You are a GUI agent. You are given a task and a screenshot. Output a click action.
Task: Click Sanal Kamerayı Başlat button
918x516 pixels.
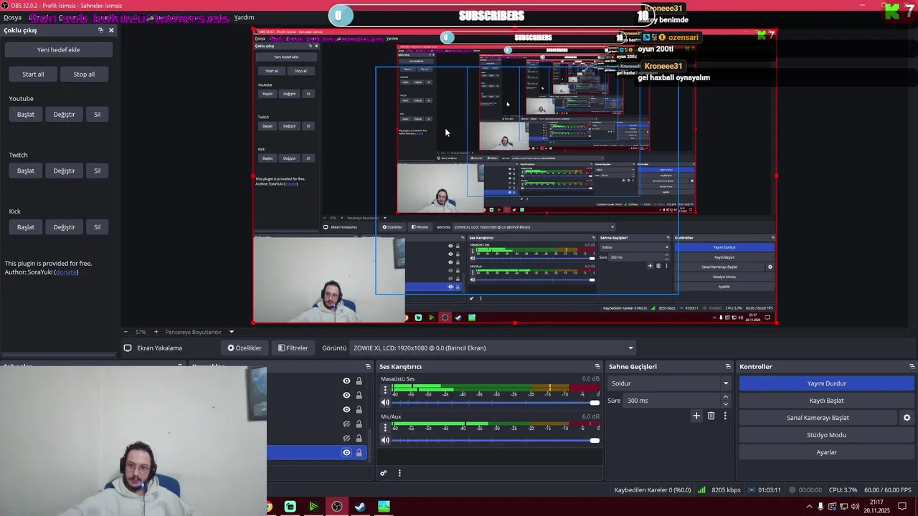[x=818, y=418]
